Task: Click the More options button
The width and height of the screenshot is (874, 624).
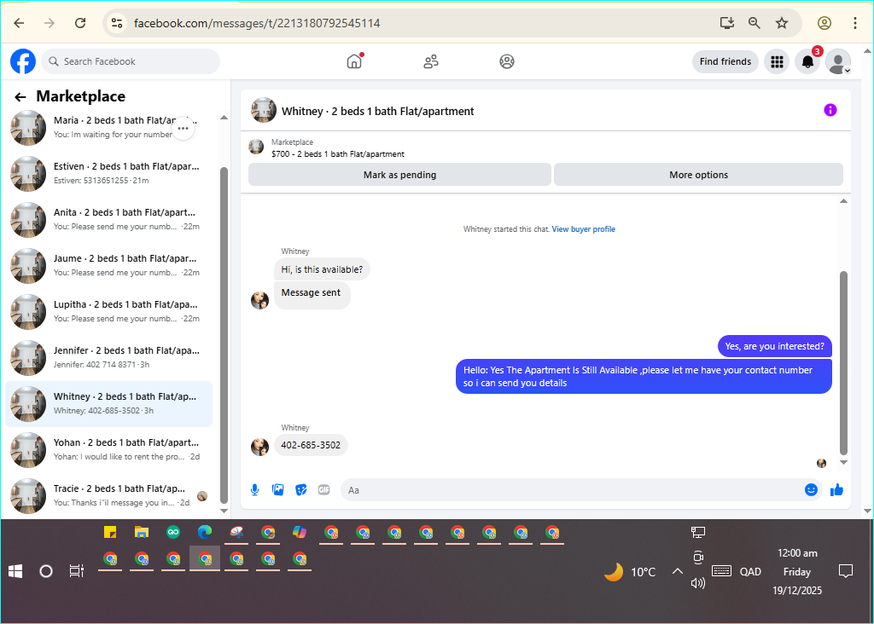Action: pos(698,175)
